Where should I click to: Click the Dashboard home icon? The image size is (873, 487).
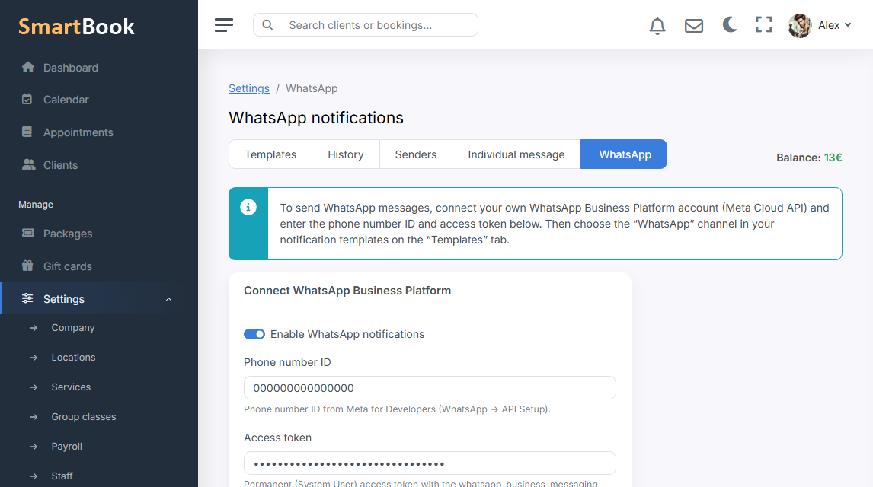click(x=28, y=67)
